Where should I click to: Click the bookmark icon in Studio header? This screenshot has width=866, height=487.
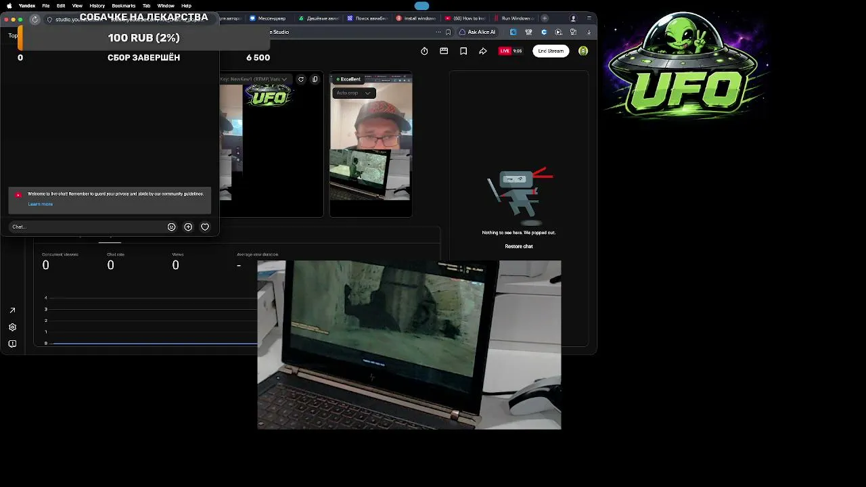coord(463,51)
